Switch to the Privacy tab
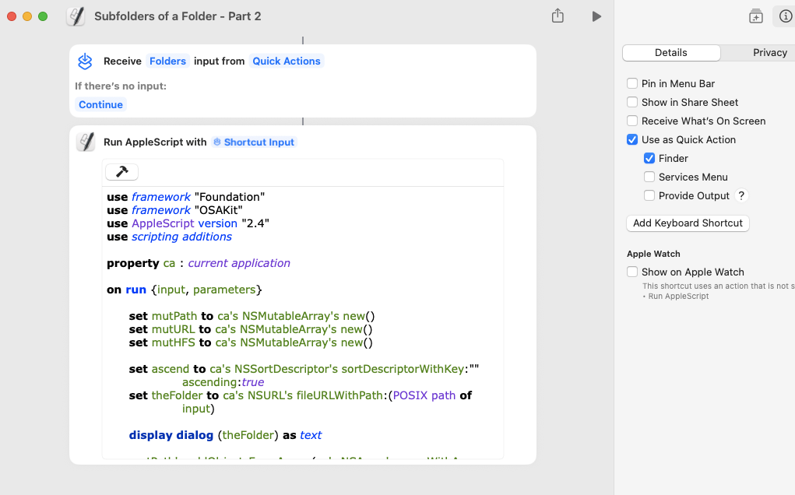795x495 pixels. [x=769, y=53]
